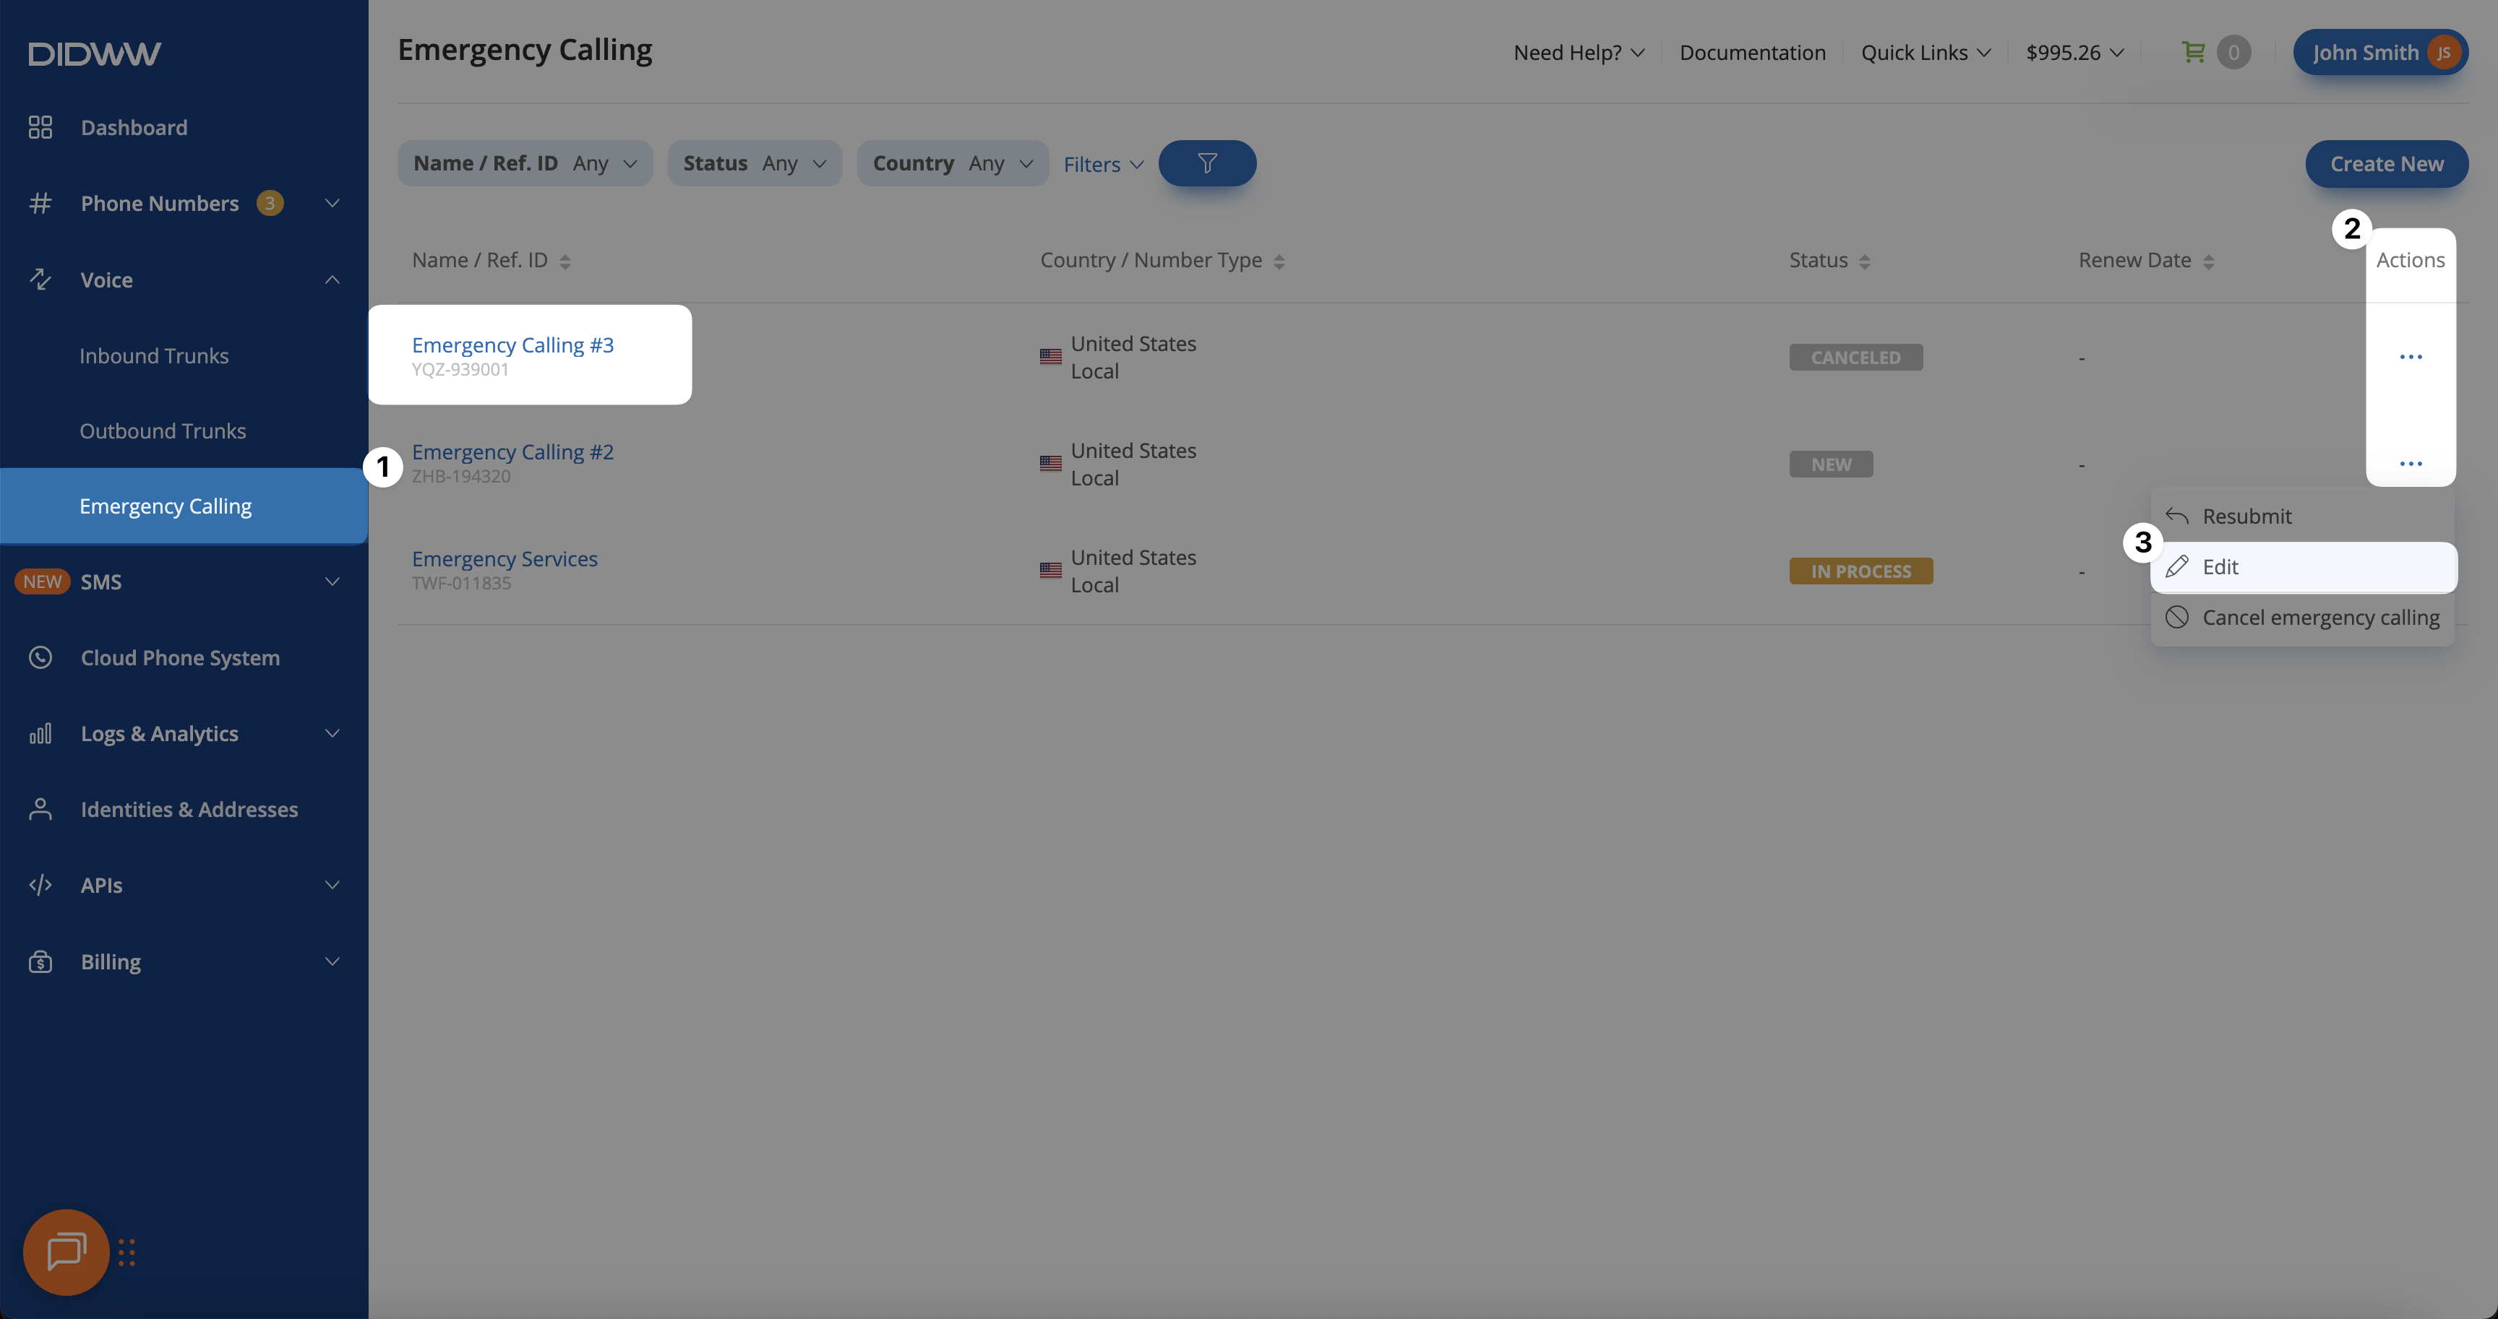This screenshot has width=2498, height=1319.
Task: Open Dashboard from sidebar
Action: [134, 128]
